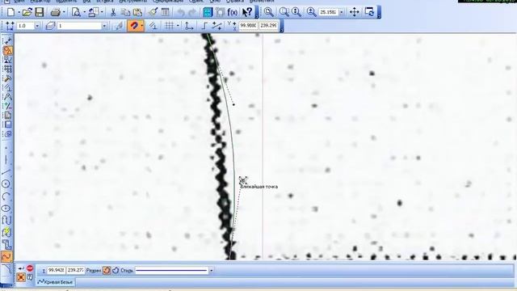
Task: Click the cursor X coordinate field 99.988
Action: [x=248, y=25]
